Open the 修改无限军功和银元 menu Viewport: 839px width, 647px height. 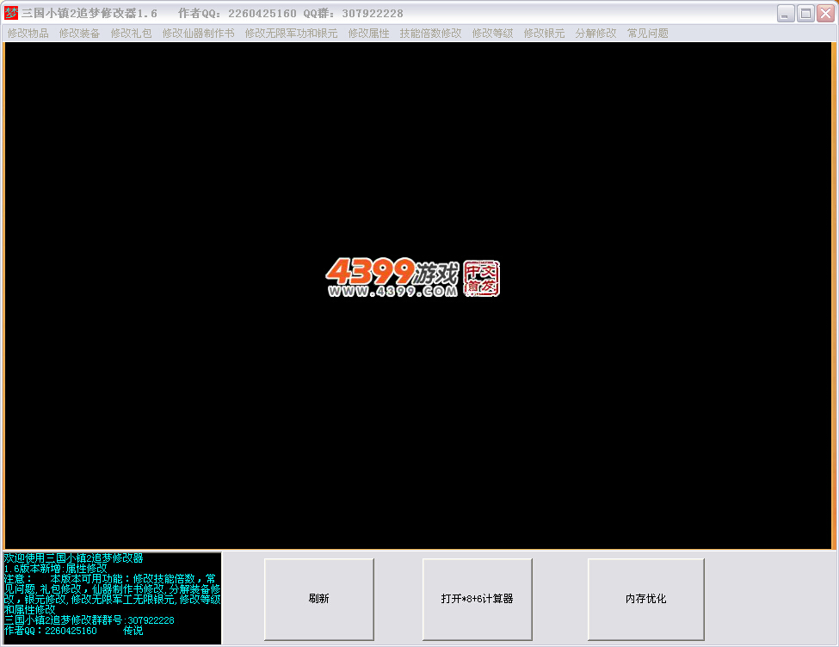(291, 34)
